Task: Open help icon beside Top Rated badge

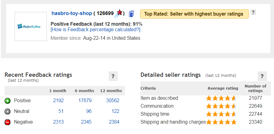Action: click(253, 13)
